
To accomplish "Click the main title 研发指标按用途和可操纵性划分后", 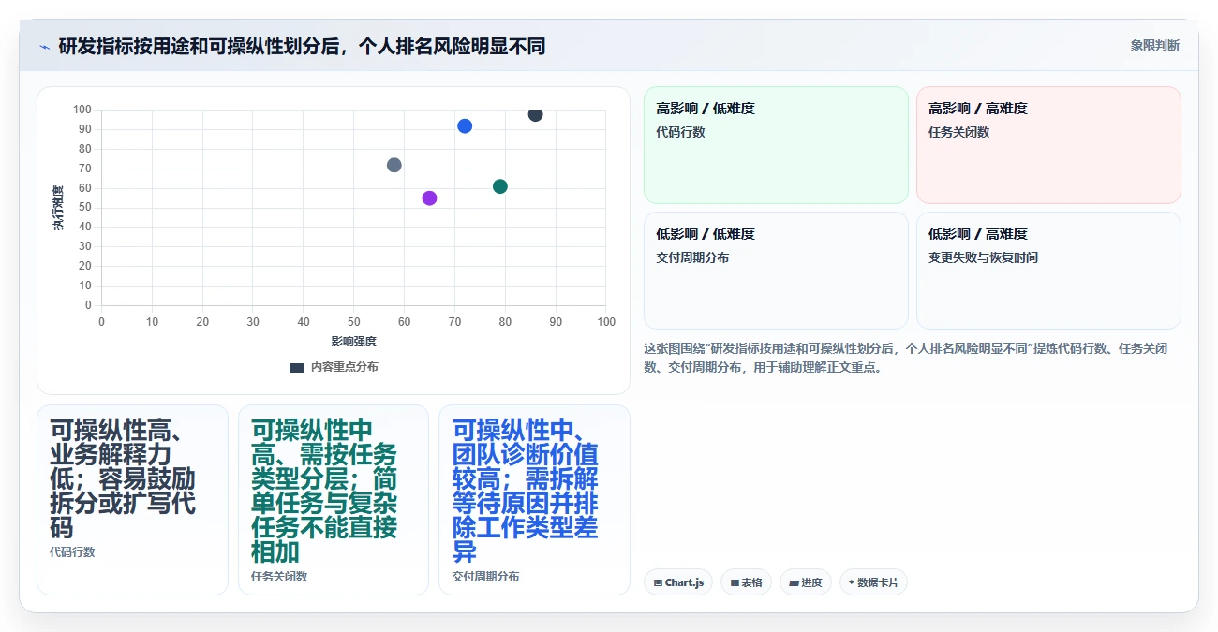I will (302, 46).
